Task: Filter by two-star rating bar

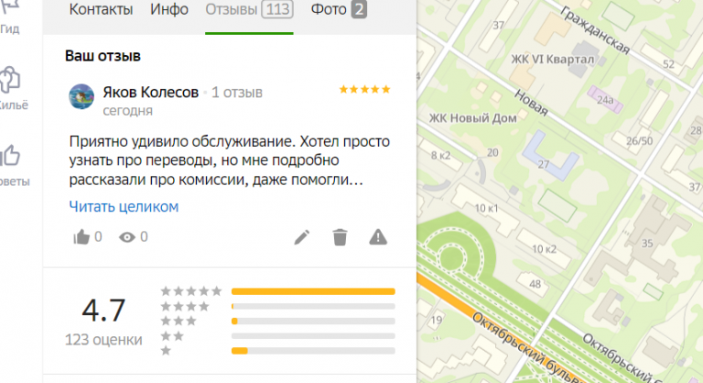Action: click(x=313, y=336)
